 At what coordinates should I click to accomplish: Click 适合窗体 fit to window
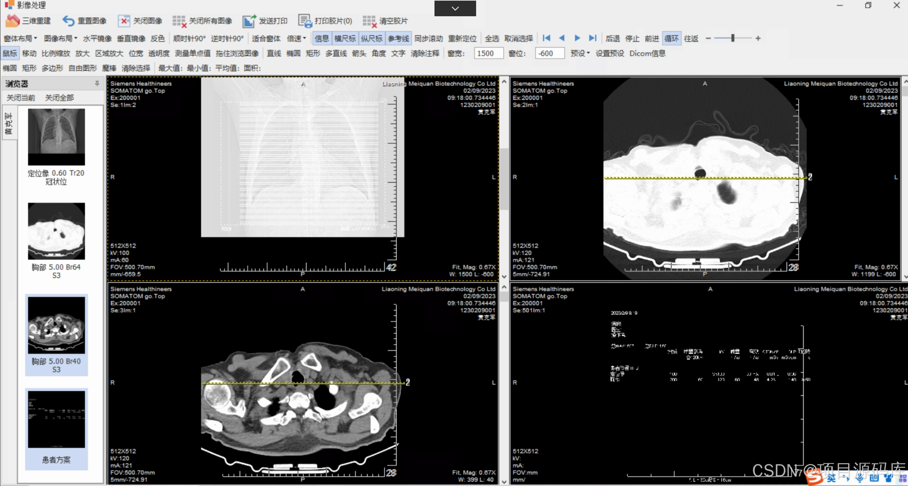pyautogui.click(x=266, y=38)
